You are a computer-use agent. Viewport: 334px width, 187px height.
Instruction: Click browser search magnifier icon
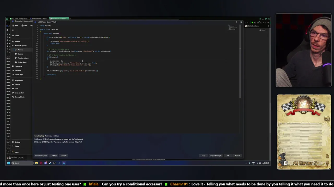click(x=260, y=19)
